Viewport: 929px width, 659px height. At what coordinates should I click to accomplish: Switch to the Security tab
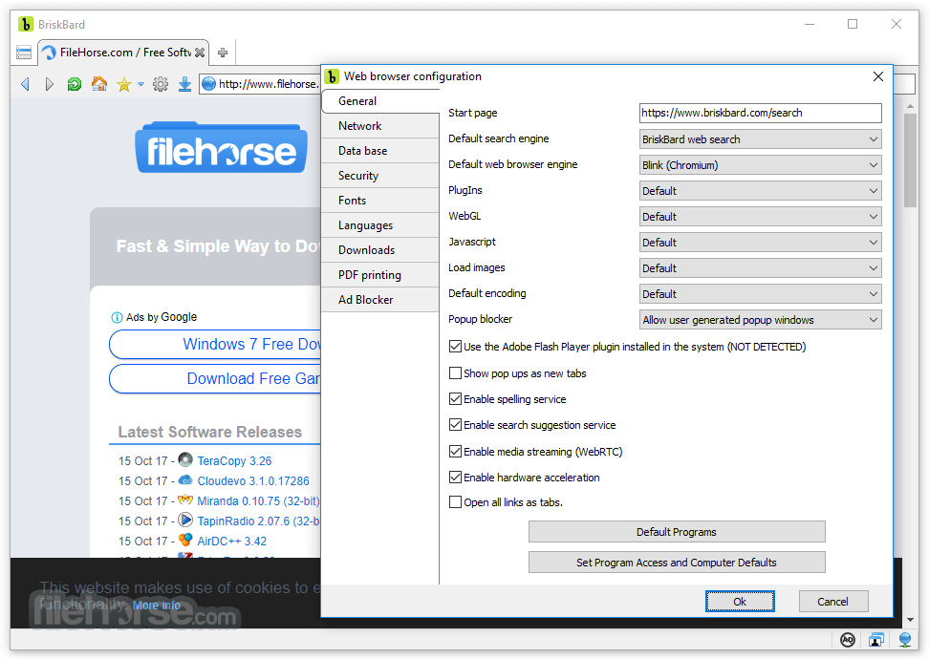point(380,176)
